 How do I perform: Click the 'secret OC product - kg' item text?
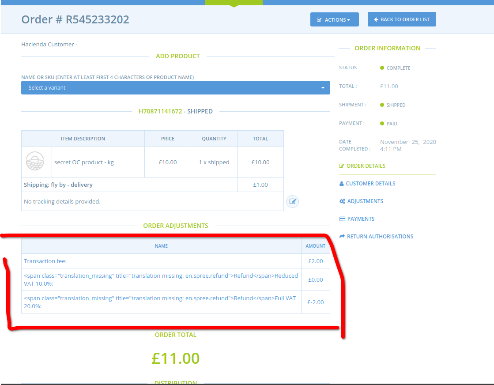click(x=84, y=162)
